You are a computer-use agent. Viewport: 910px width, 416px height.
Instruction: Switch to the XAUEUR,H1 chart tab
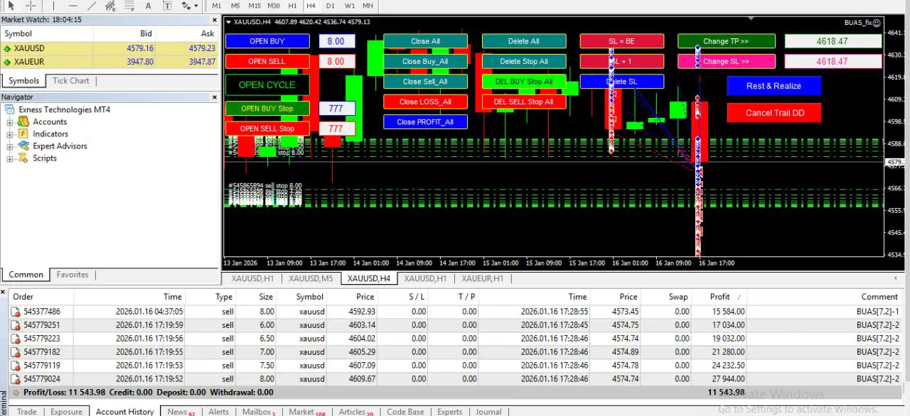pyautogui.click(x=482, y=278)
